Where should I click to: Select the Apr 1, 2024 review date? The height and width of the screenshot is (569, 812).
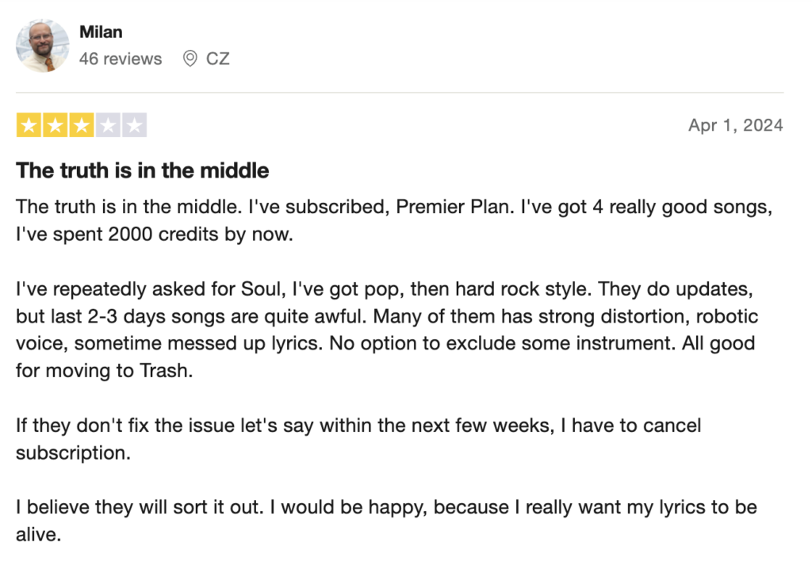pos(735,125)
